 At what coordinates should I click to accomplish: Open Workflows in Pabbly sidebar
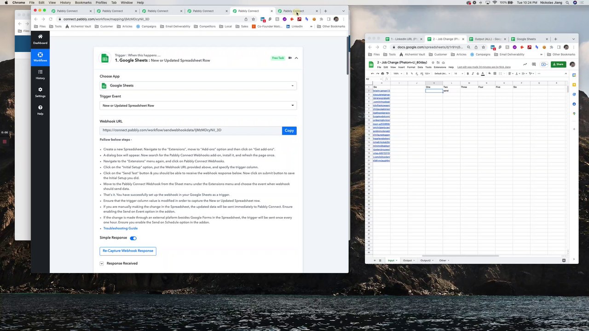[x=40, y=57]
